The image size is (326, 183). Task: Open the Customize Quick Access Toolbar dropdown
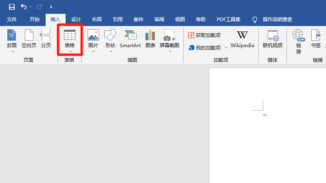pos(51,7)
